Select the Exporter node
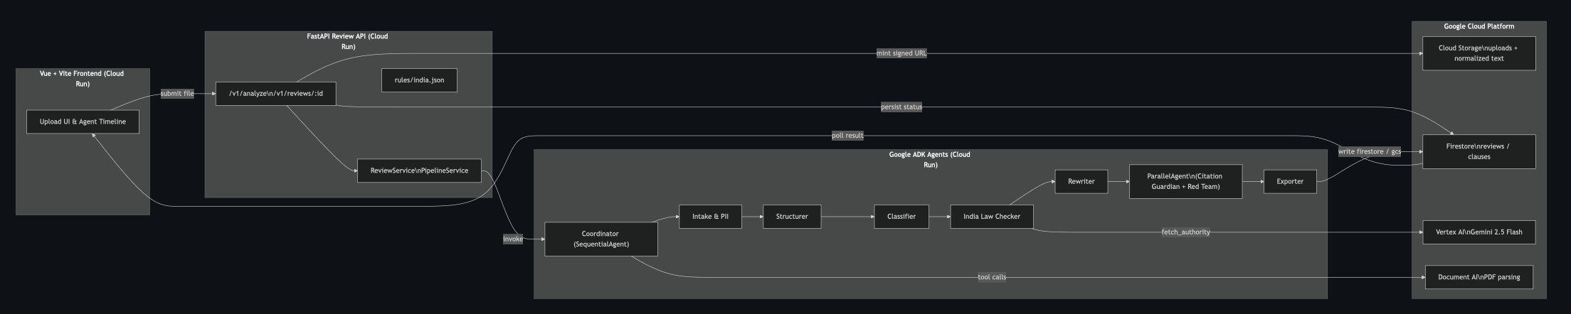 coord(1290,182)
